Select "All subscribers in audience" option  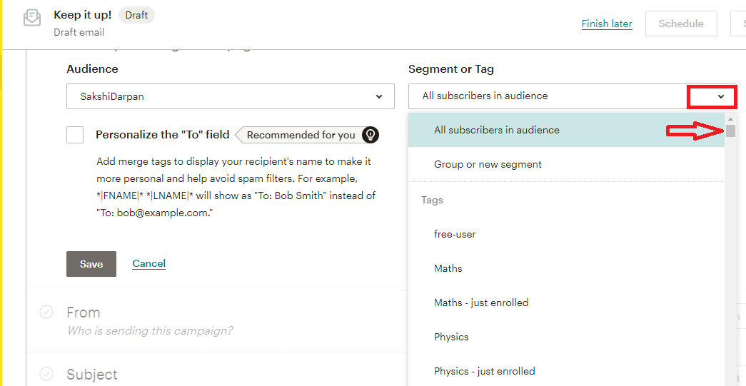(497, 130)
